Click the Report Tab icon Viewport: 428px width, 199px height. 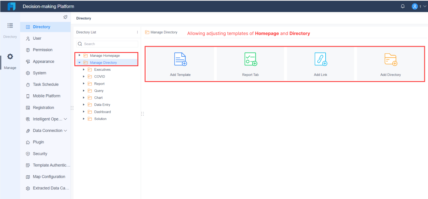coord(250,60)
